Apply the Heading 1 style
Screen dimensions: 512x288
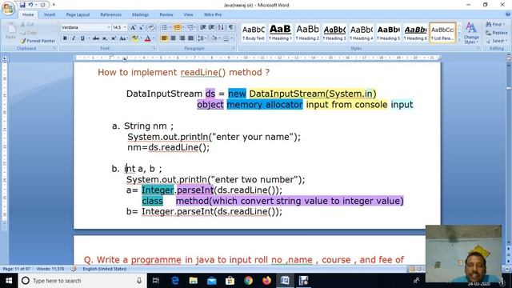280,33
